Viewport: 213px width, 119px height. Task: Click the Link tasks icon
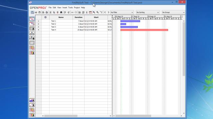coord(72,13)
